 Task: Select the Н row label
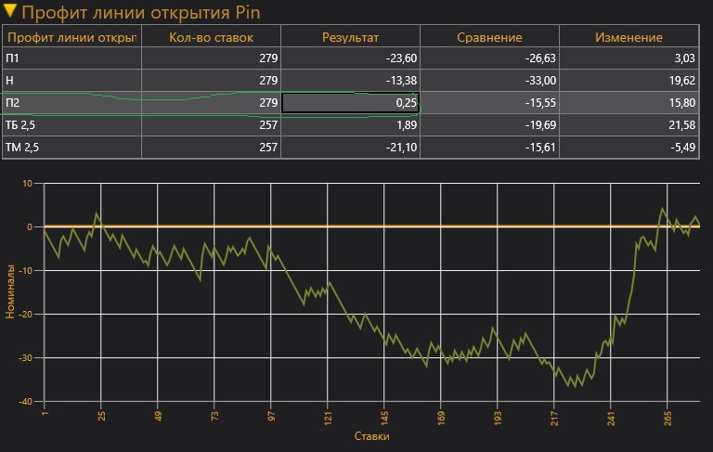pyautogui.click(x=9, y=81)
